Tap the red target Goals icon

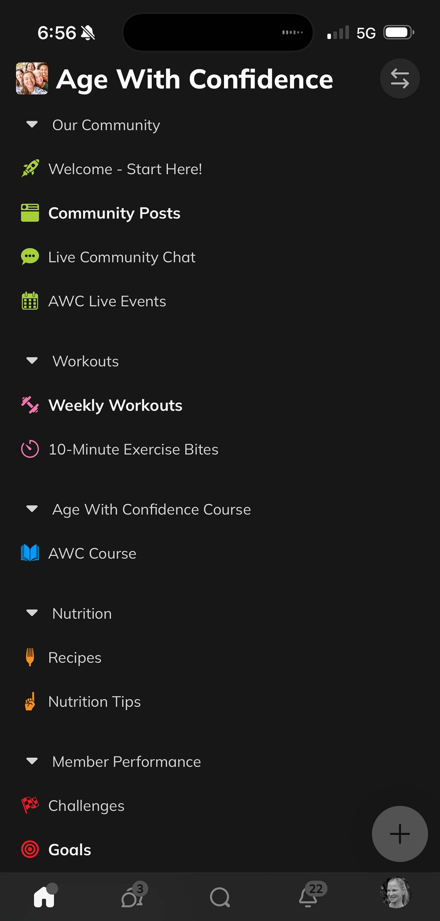pos(30,849)
